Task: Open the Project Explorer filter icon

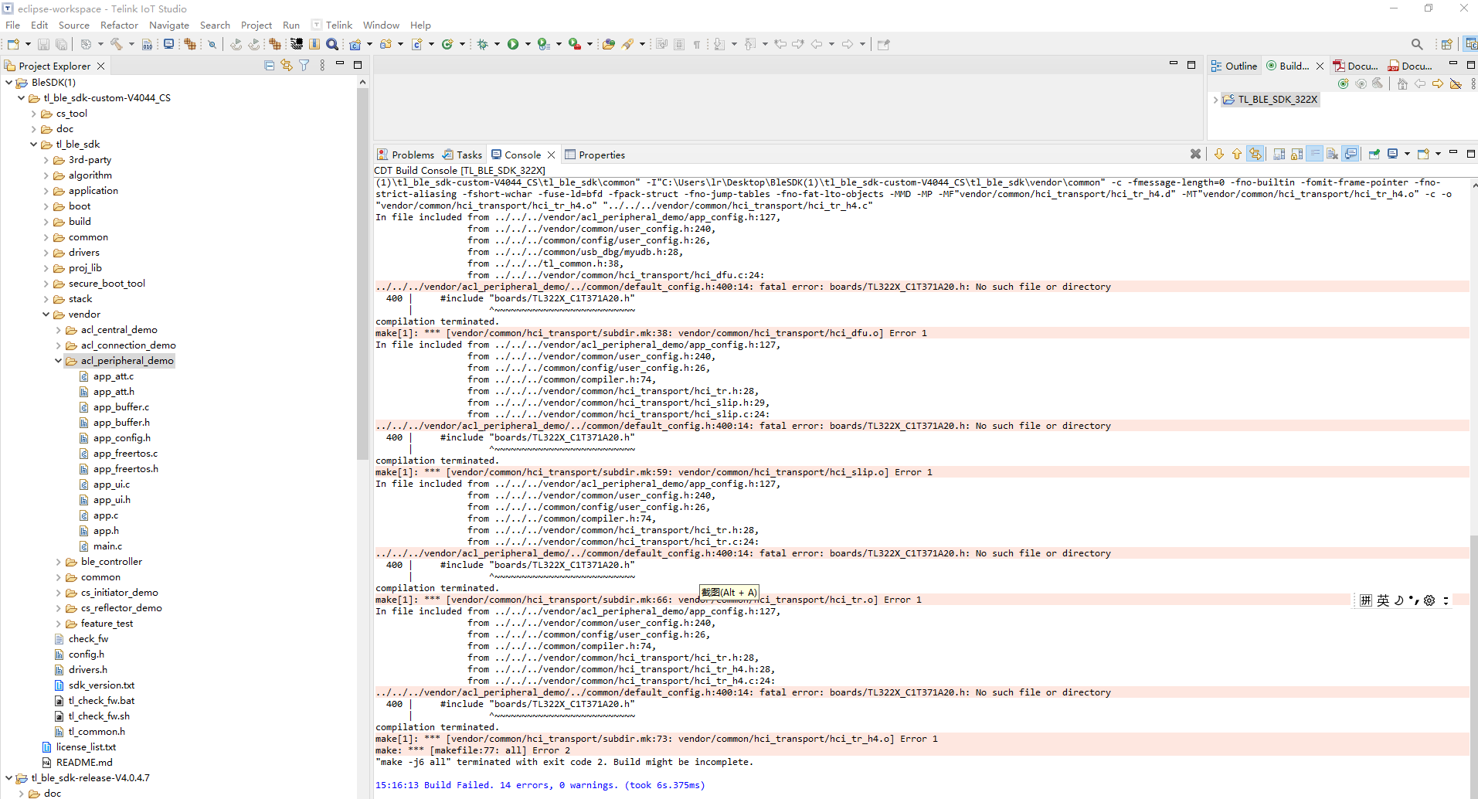Action: tap(304, 66)
